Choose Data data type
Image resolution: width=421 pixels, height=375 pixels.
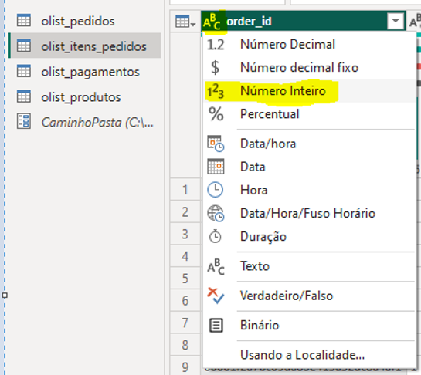click(x=310, y=167)
